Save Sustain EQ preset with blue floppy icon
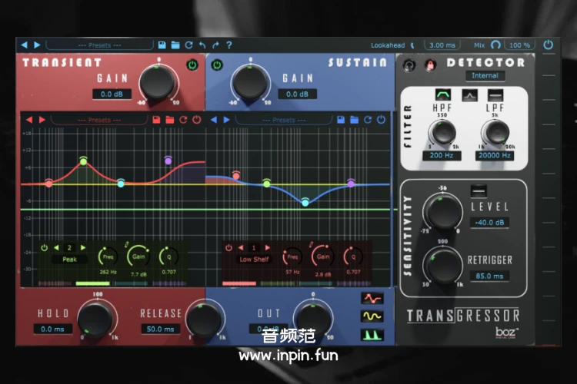The image size is (577, 384). click(x=341, y=120)
